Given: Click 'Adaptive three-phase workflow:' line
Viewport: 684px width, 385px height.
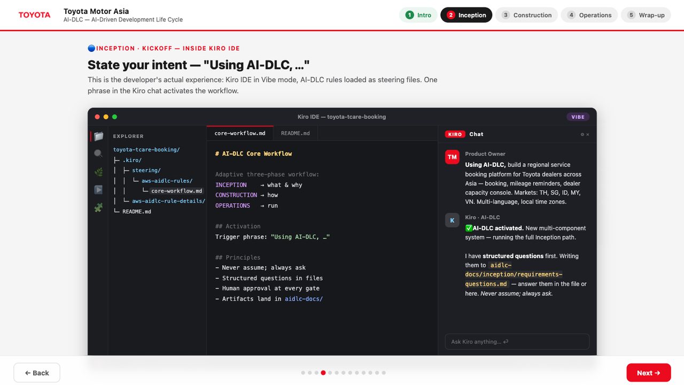Looking at the screenshot, I should click(268, 174).
